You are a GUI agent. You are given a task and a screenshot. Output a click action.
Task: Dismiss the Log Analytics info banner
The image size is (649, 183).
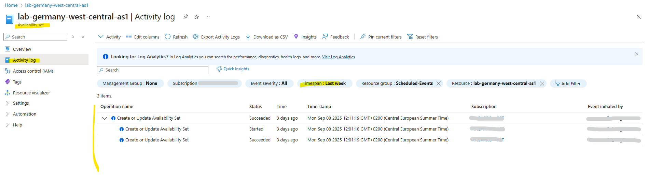click(x=637, y=54)
